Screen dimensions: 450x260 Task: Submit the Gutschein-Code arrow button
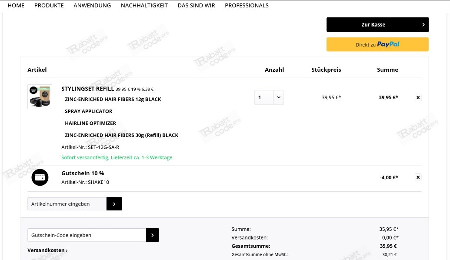(x=153, y=235)
